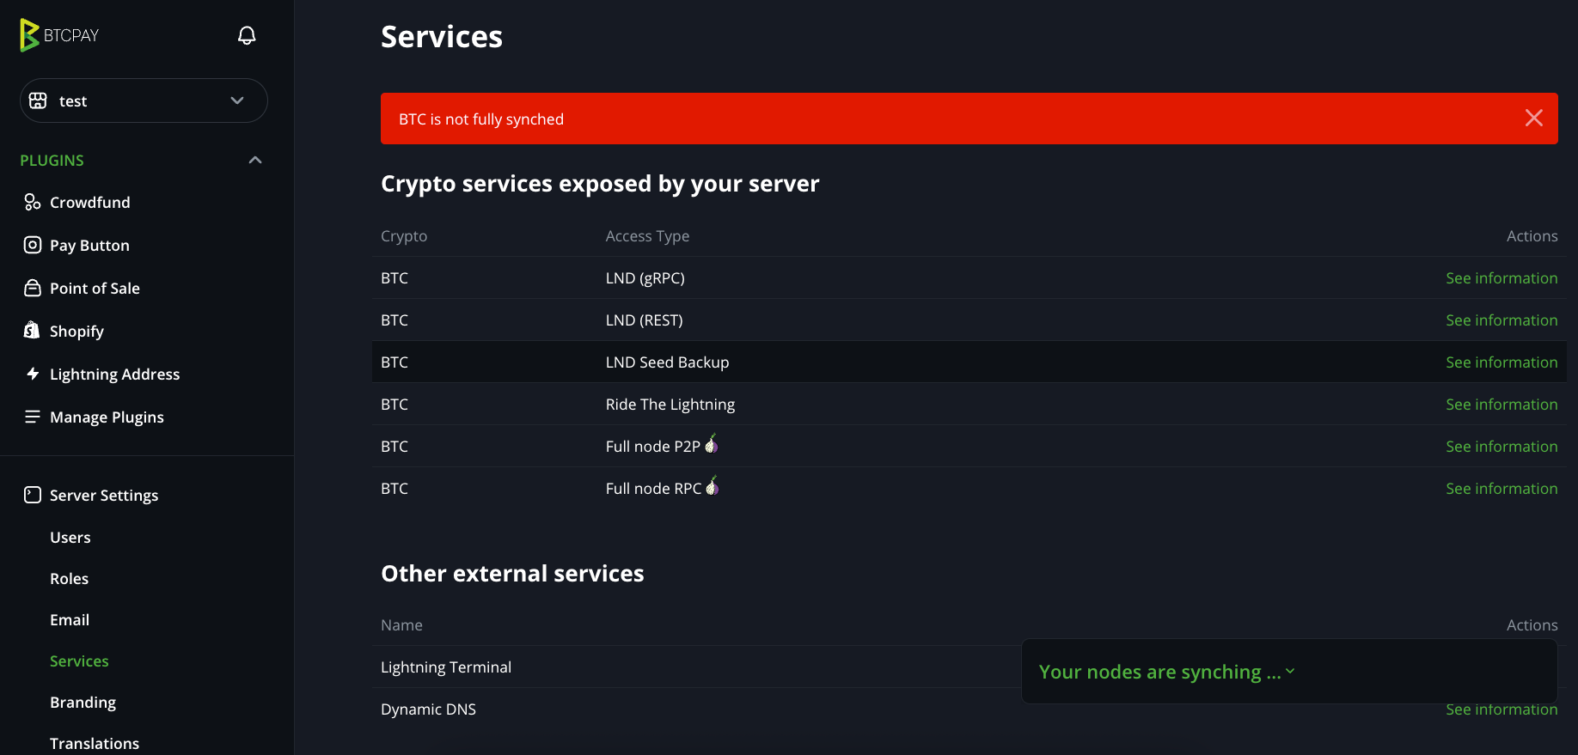Open Pay Button plugin

[89, 245]
